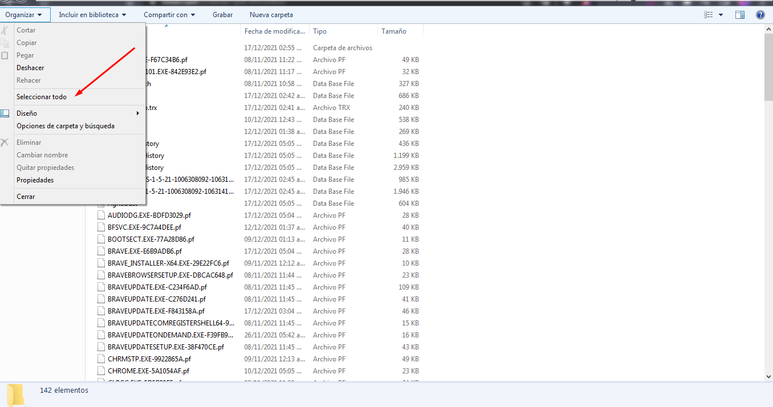Sort by the Fecha de modifica... column
Viewport: 773px width, 407px height.
(x=275, y=31)
